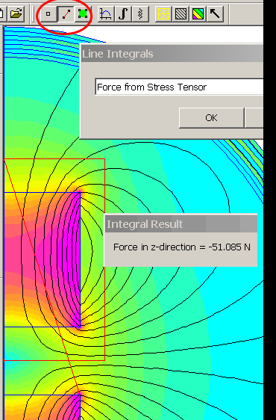Toggle the yellow mesh display icon
Viewport: 276px width, 420px height.
coord(163,13)
